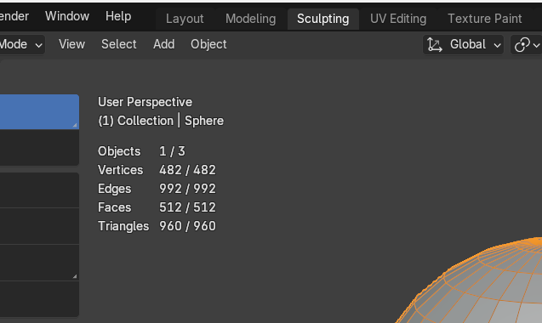Open the viewport View menu

[x=71, y=44]
